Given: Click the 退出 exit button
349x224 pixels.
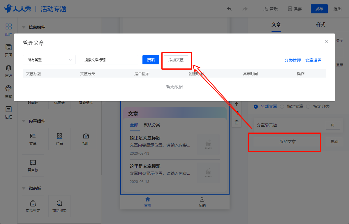Looking at the screenshot, I should click(337, 9).
